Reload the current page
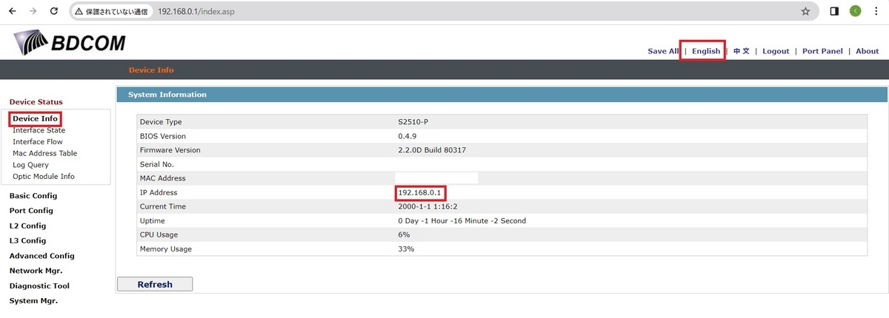Screen dimensions: 889x318 tap(54, 12)
